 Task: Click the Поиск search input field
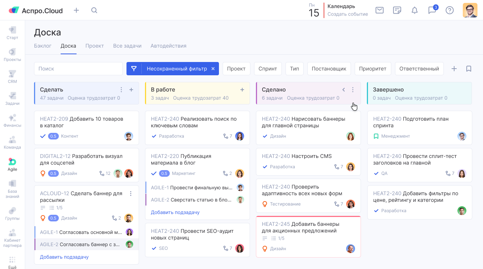coord(78,69)
